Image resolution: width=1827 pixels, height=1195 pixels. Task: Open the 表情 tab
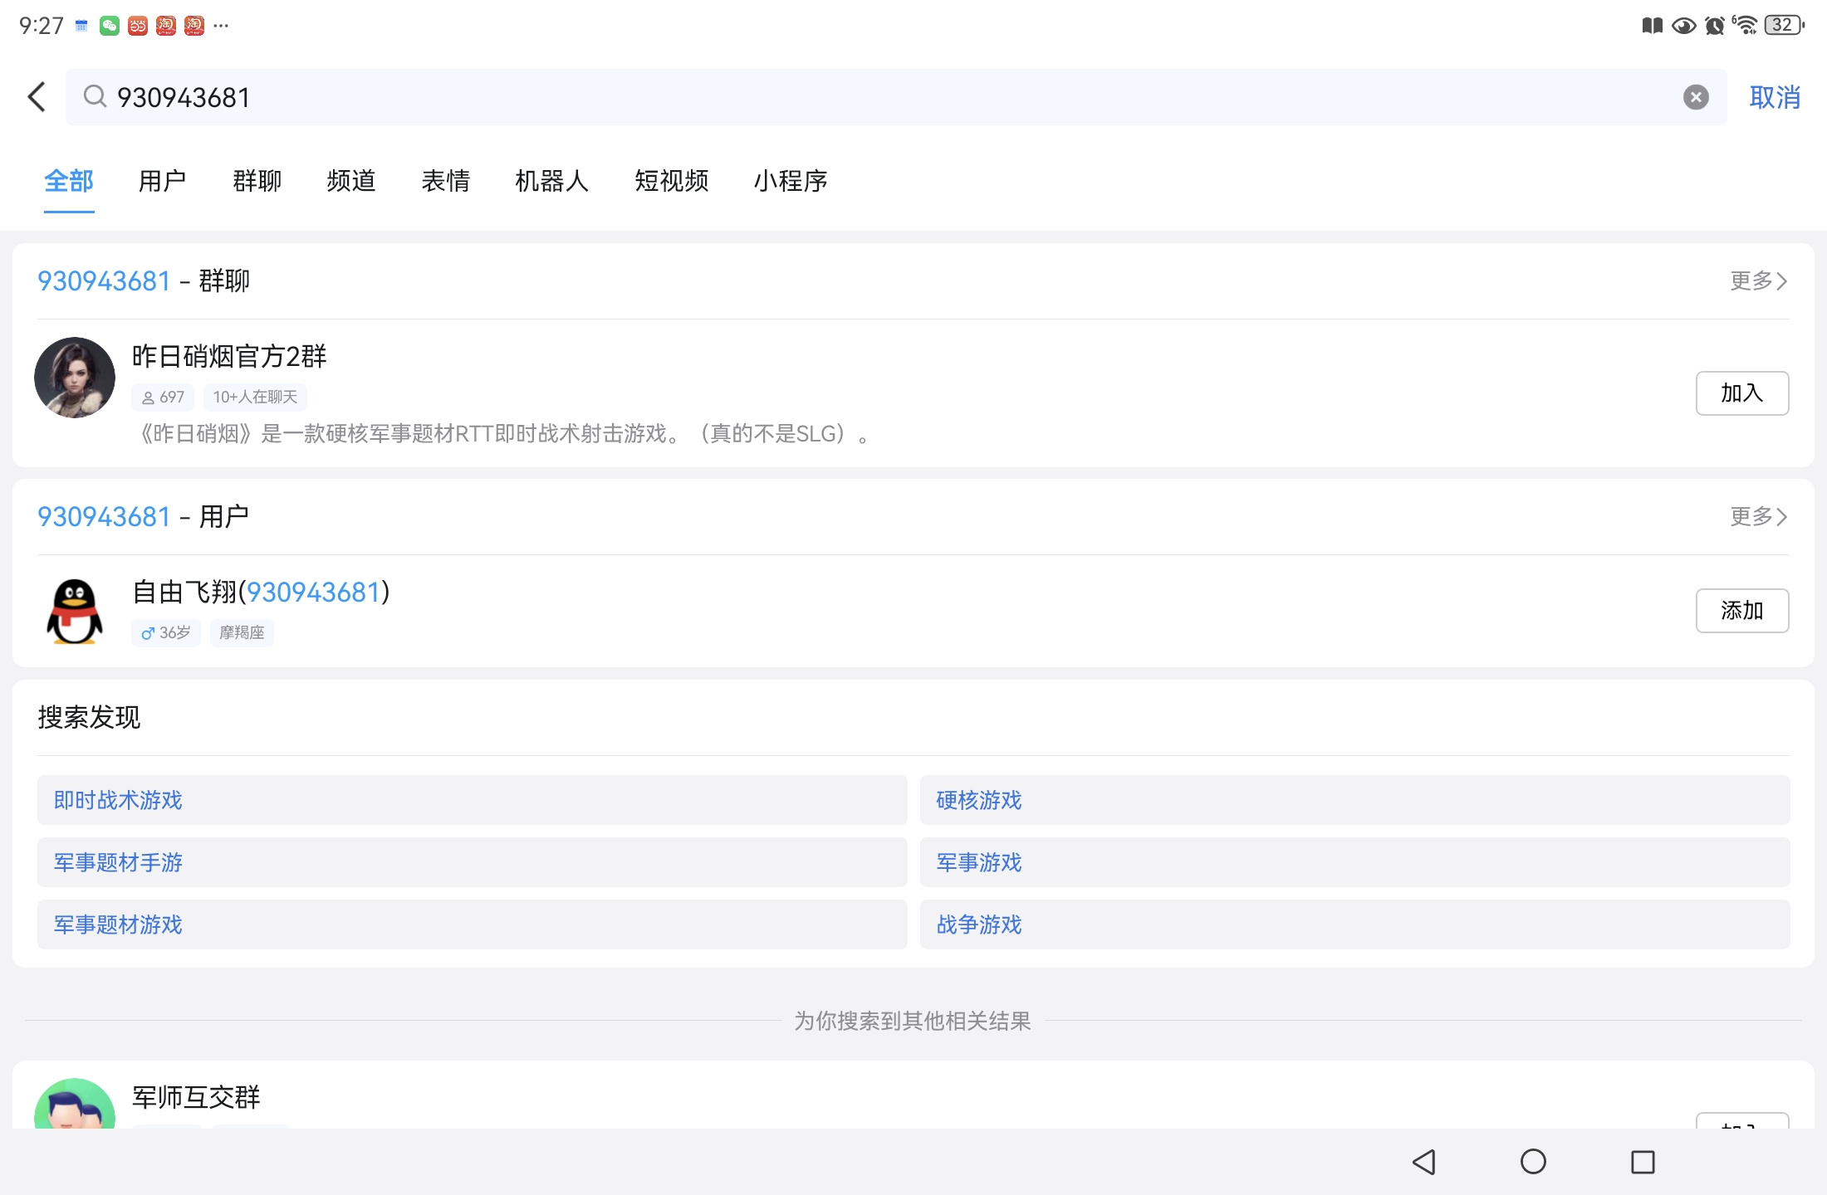pyautogui.click(x=446, y=181)
